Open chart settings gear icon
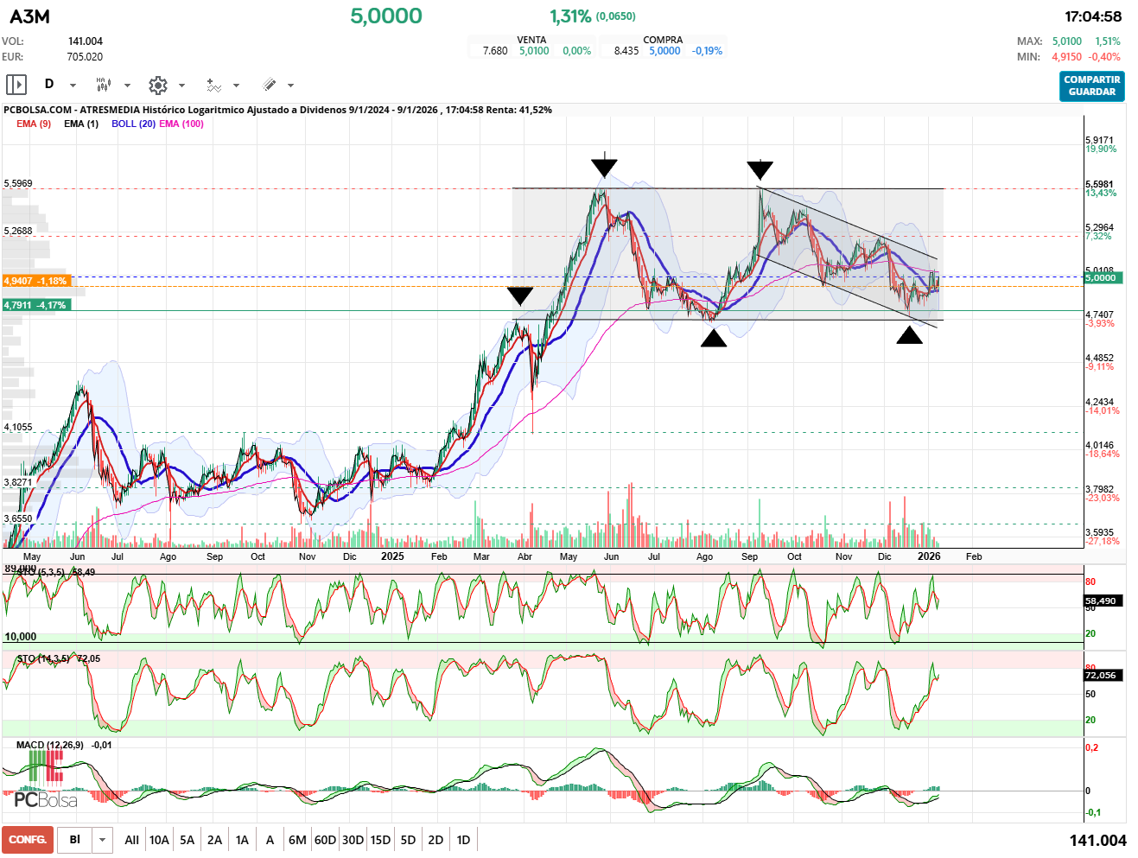 coord(157,85)
